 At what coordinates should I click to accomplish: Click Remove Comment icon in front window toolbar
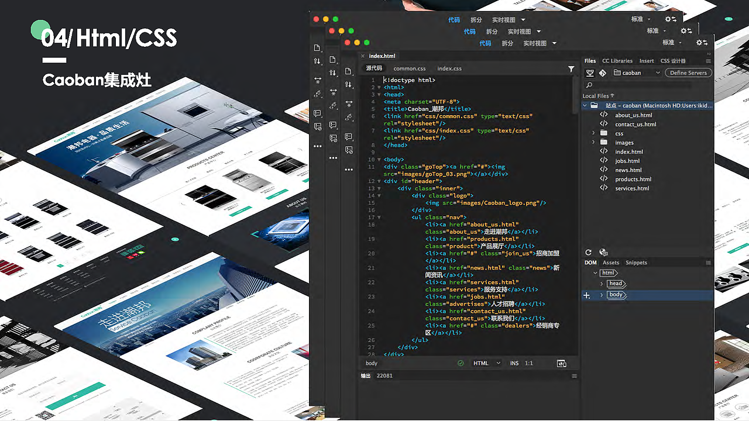[x=349, y=150]
